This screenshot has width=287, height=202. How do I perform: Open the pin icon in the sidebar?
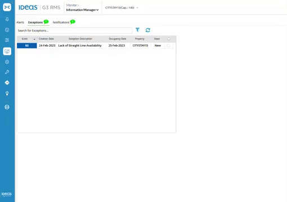click(7, 19)
